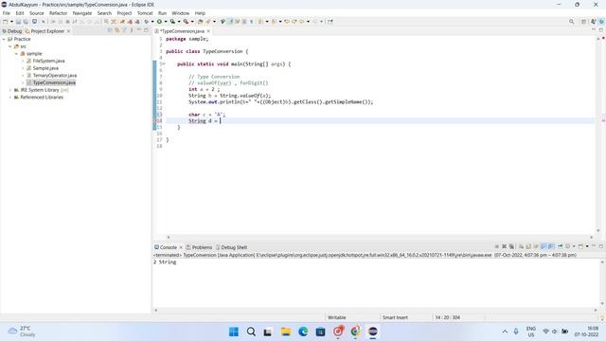Click the Last Edit Location icon
Image resolution: width=606 pixels, height=341 pixels.
pos(287,22)
